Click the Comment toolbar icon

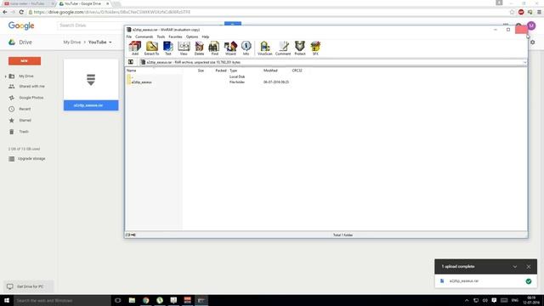[283, 48]
